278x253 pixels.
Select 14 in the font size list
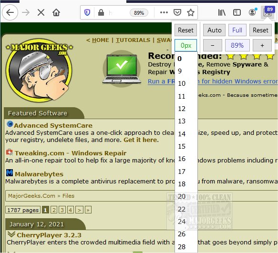[x=186, y=134]
